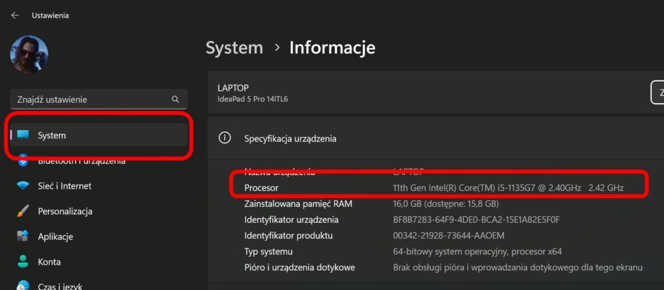Image resolution: width=664 pixels, height=290 pixels.
Task: Click the System monitor icon in sidebar
Action: [23, 135]
